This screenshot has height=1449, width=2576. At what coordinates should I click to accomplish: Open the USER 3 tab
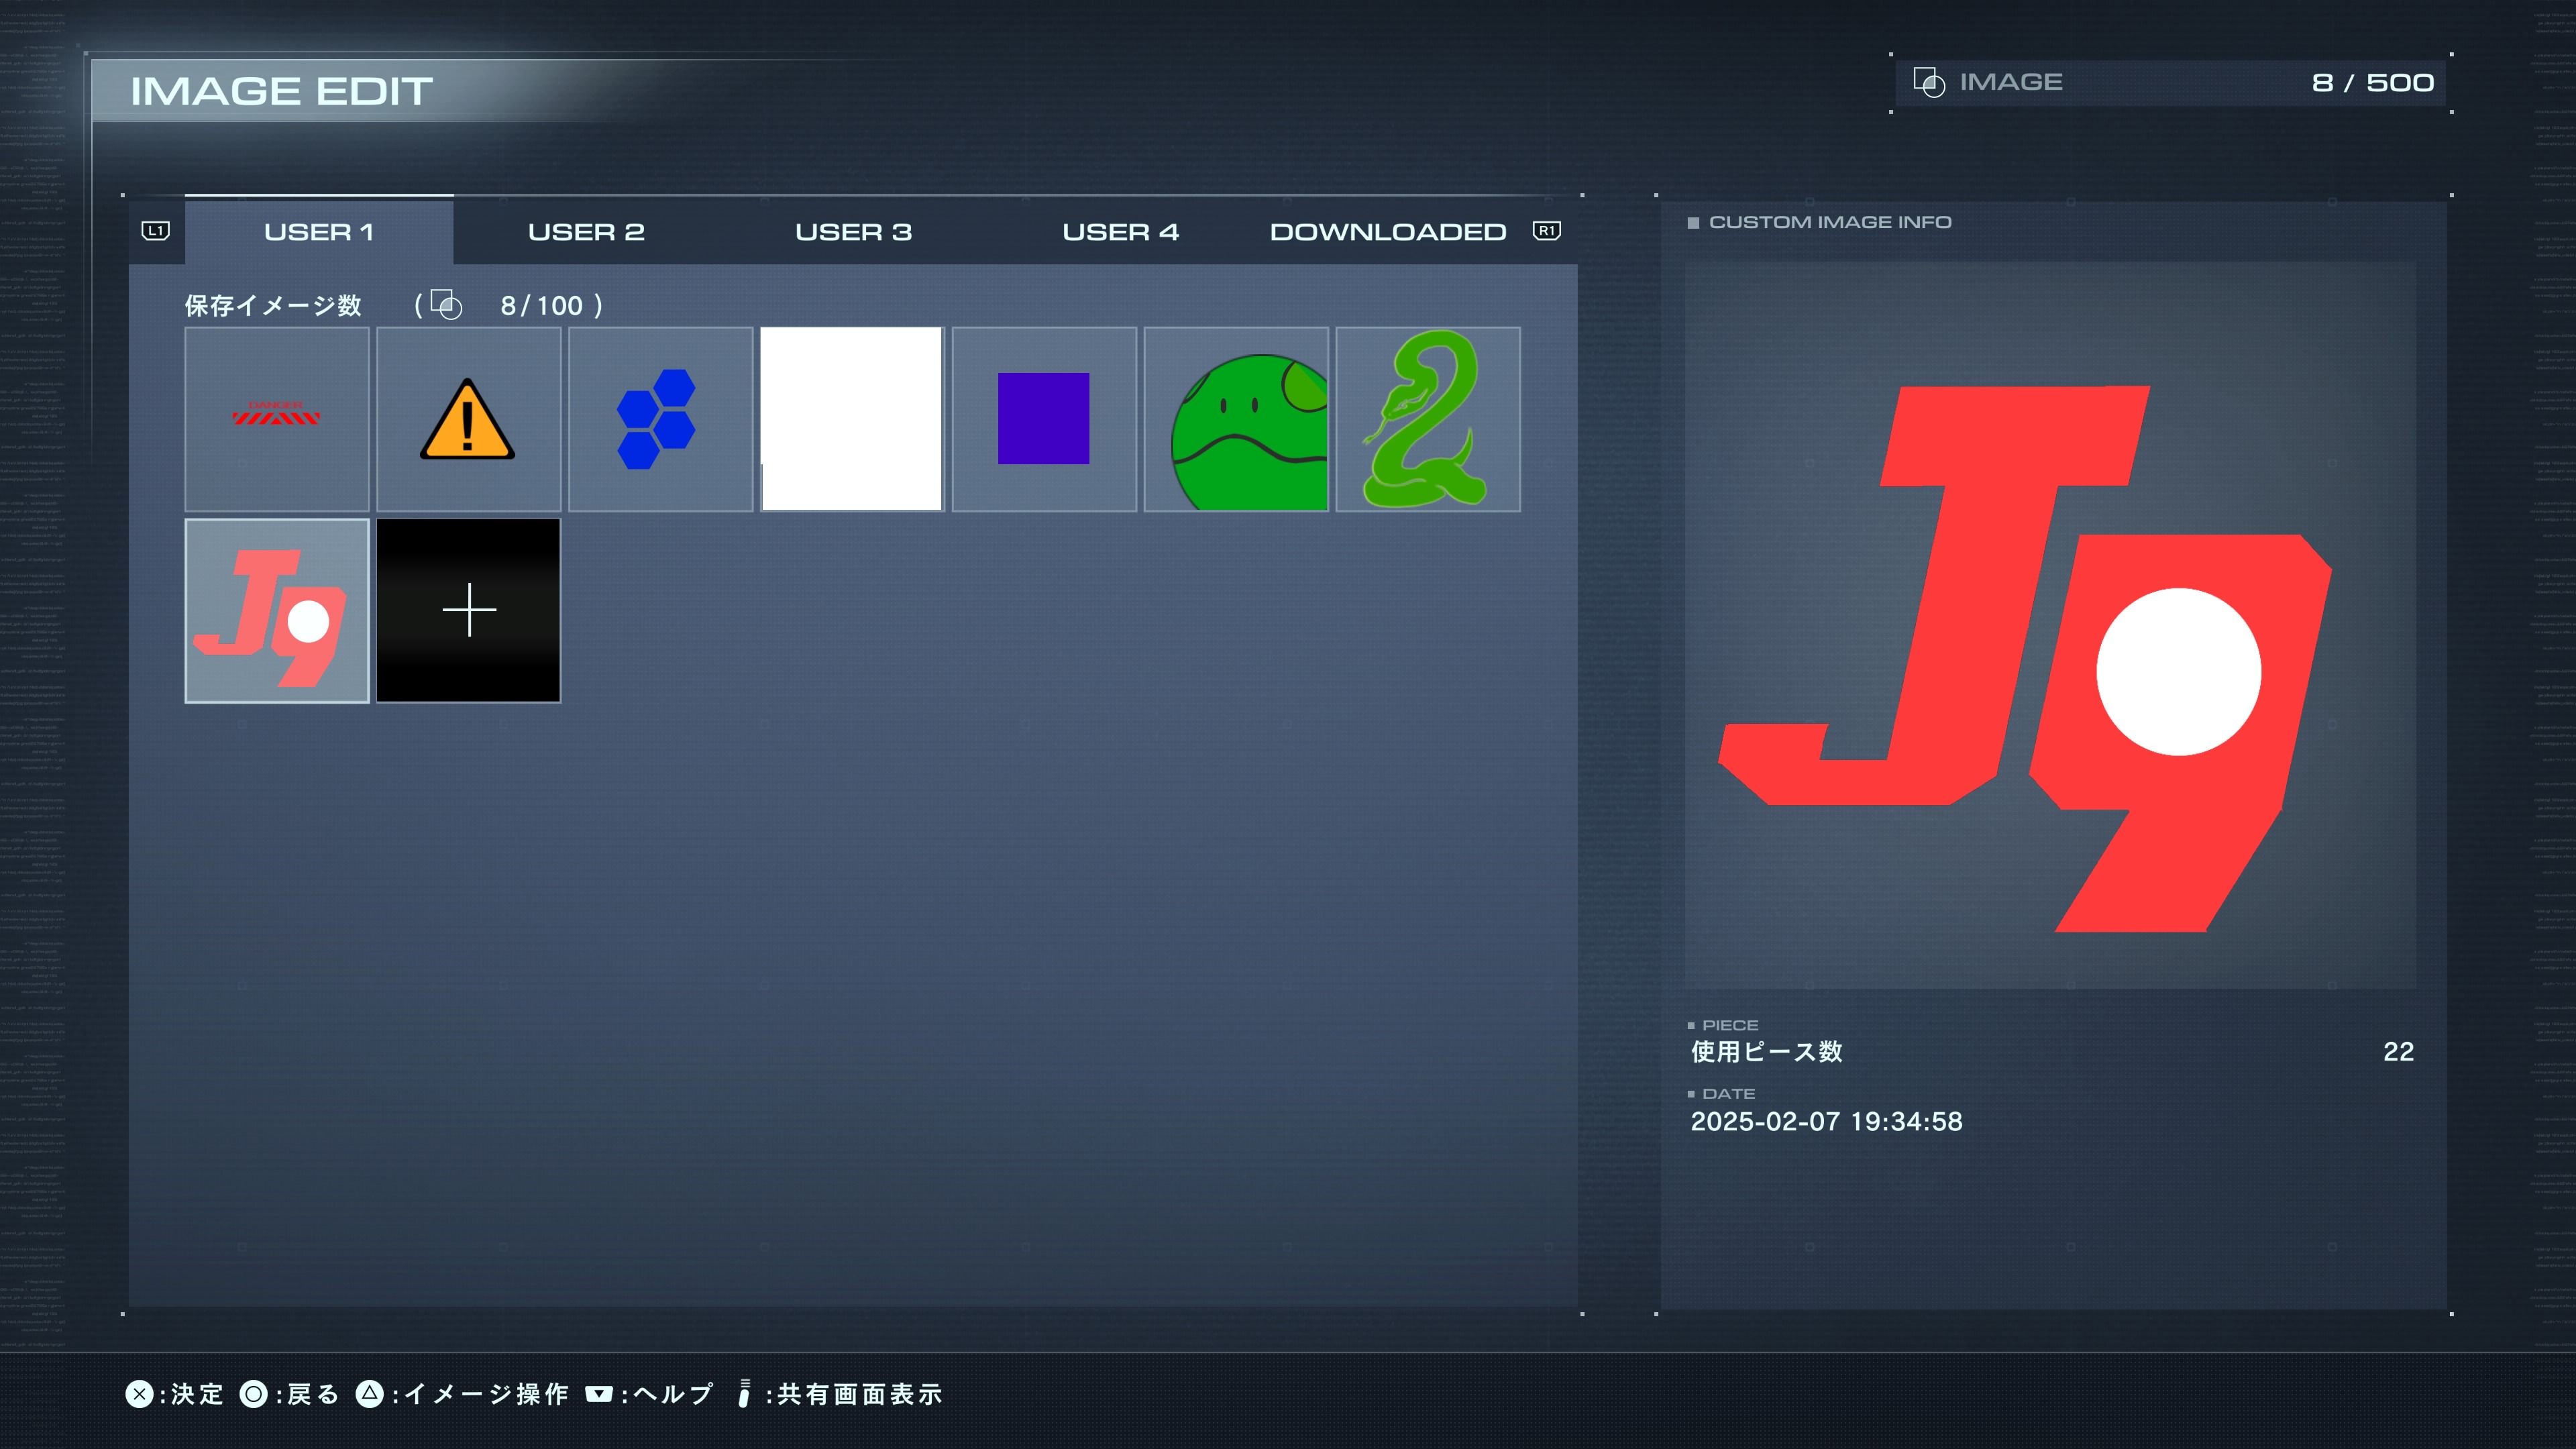tap(853, 232)
